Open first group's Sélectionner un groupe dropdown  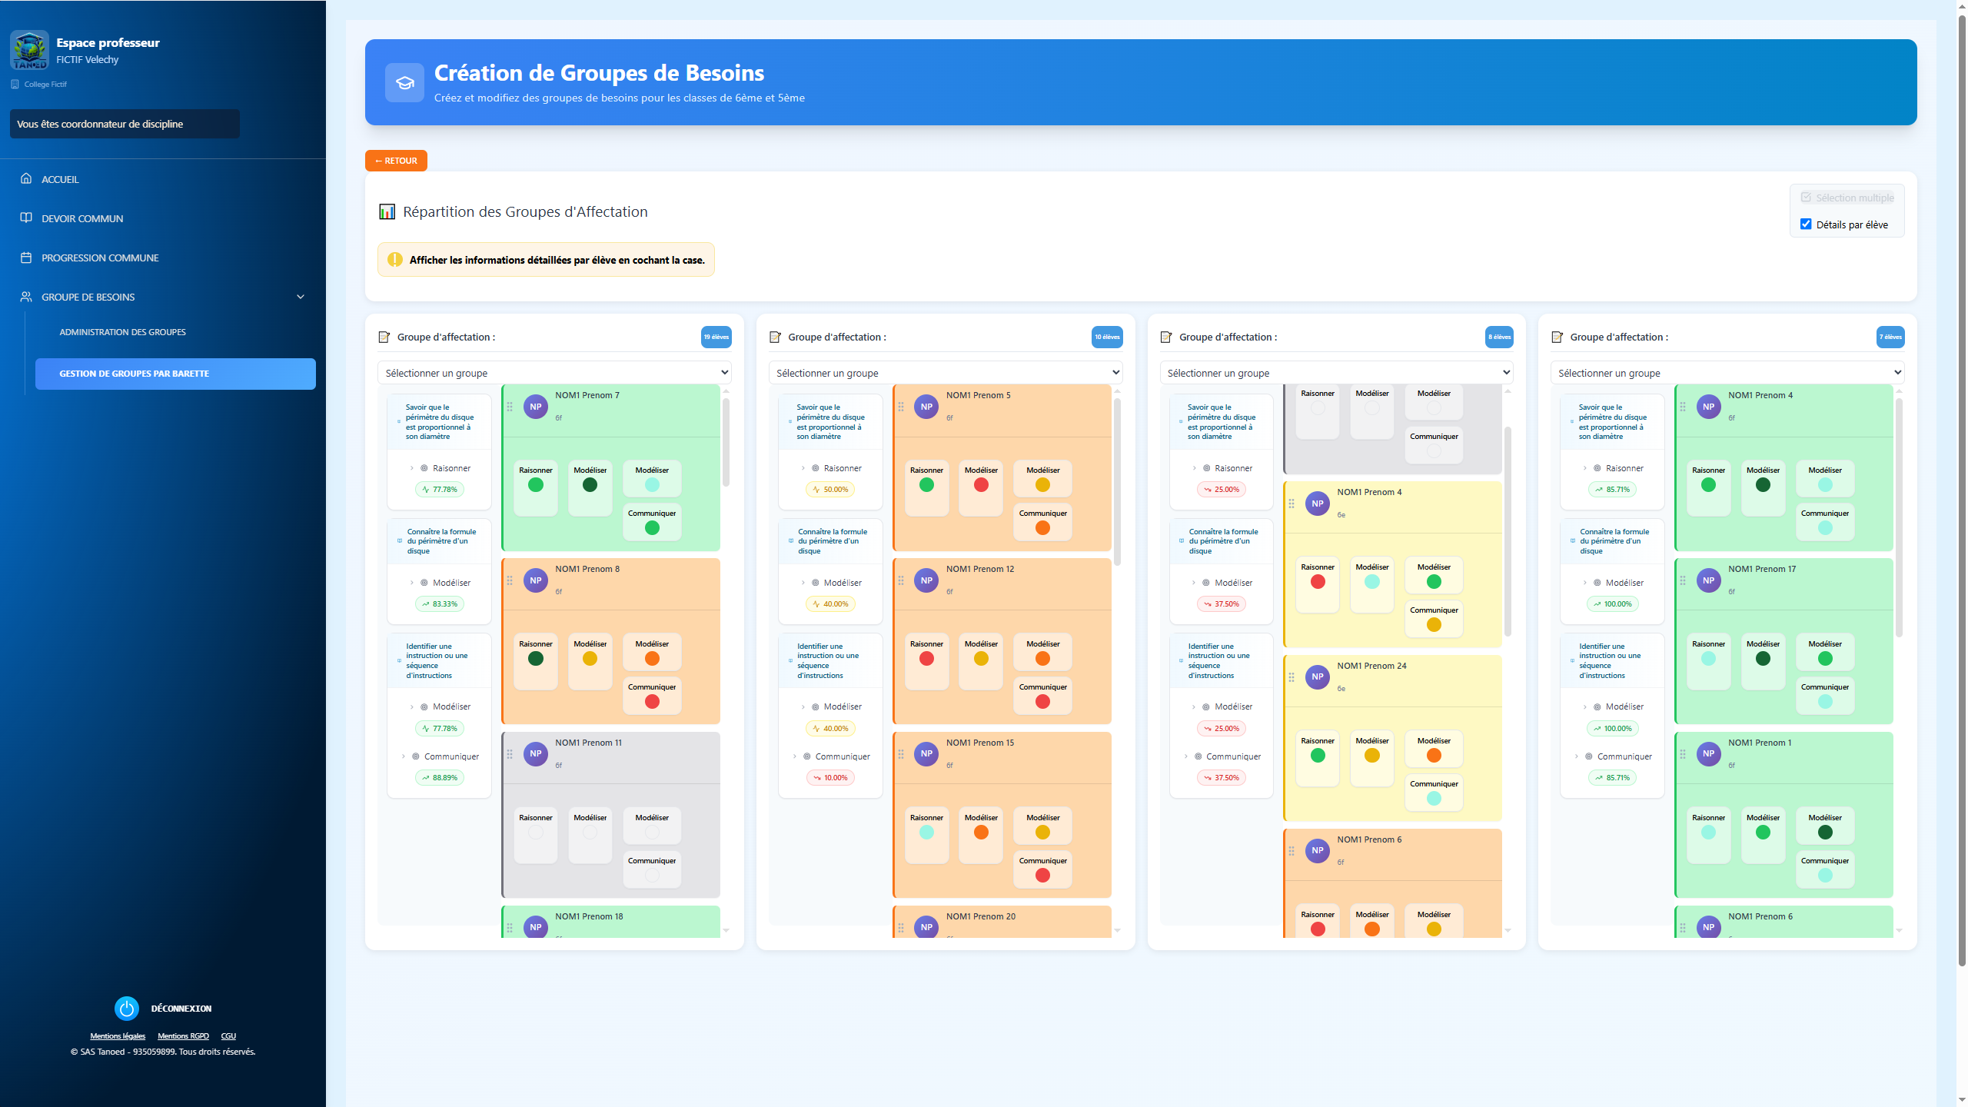(554, 373)
